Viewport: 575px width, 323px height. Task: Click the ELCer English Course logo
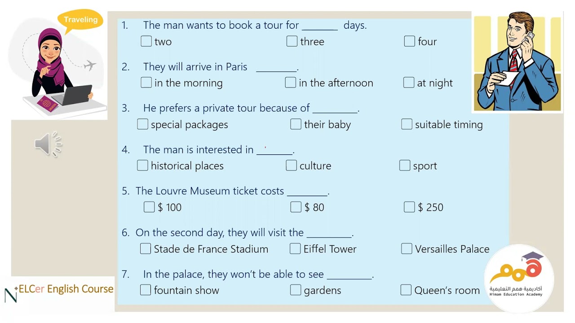pyautogui.click(x=60, y=290)
